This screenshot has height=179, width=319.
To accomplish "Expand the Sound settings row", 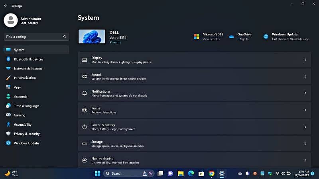I will pyautogui.click(x=194, y=76).
